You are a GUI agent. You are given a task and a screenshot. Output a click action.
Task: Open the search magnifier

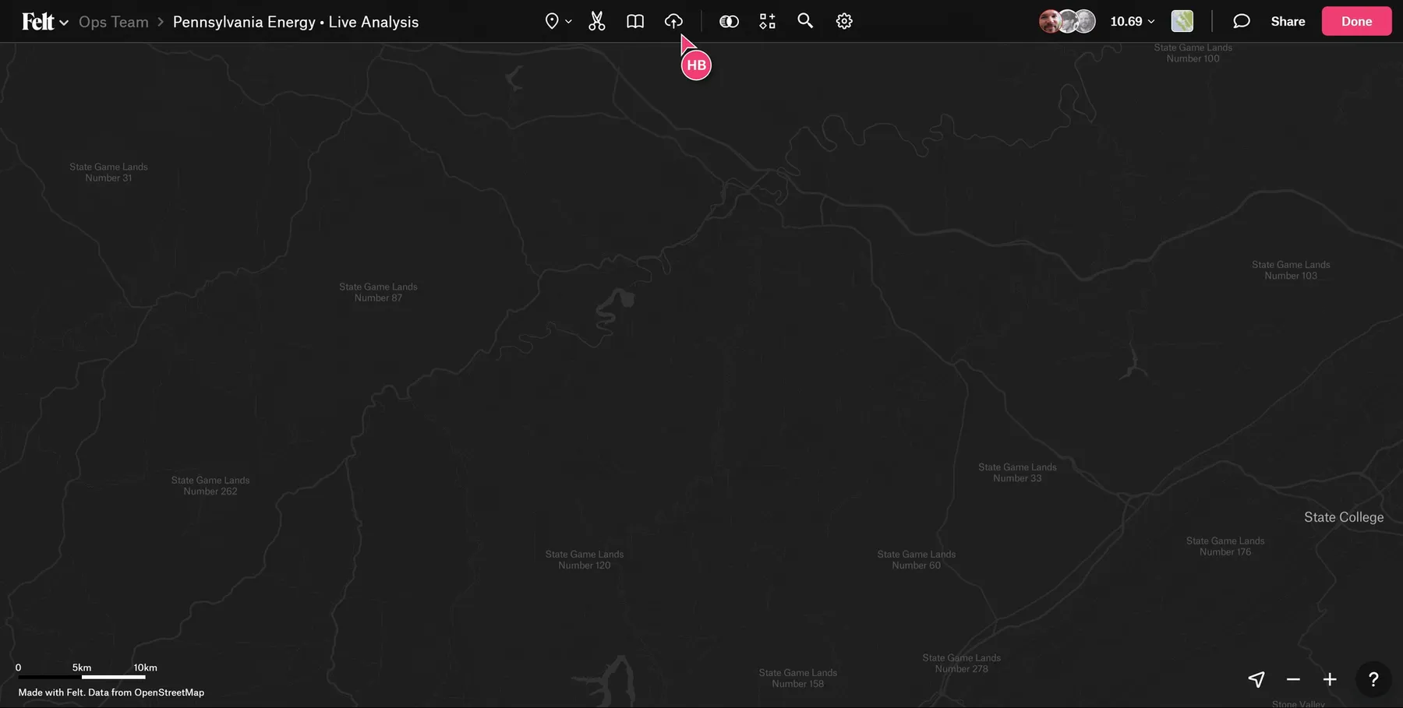pyautogui.click(x=805, y=21)
